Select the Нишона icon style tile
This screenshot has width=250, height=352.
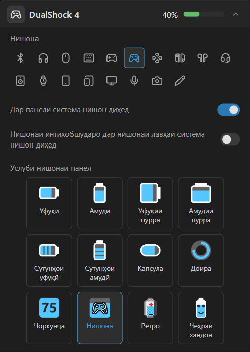tap(99, 318)
